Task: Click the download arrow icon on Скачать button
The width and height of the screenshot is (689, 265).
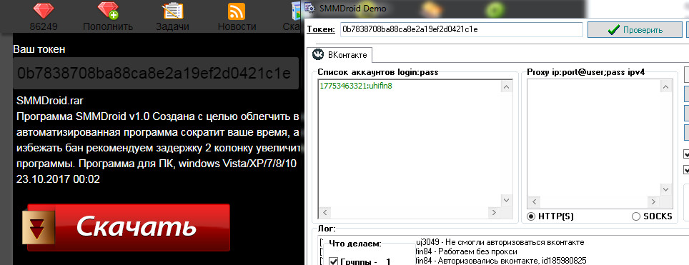Action: pyautogui.click(x=38, y=226)
